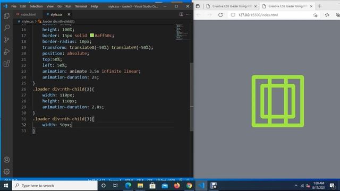This screenshot has height=191, width=340.
Task: Open the File menu
Action: (14, 6)
